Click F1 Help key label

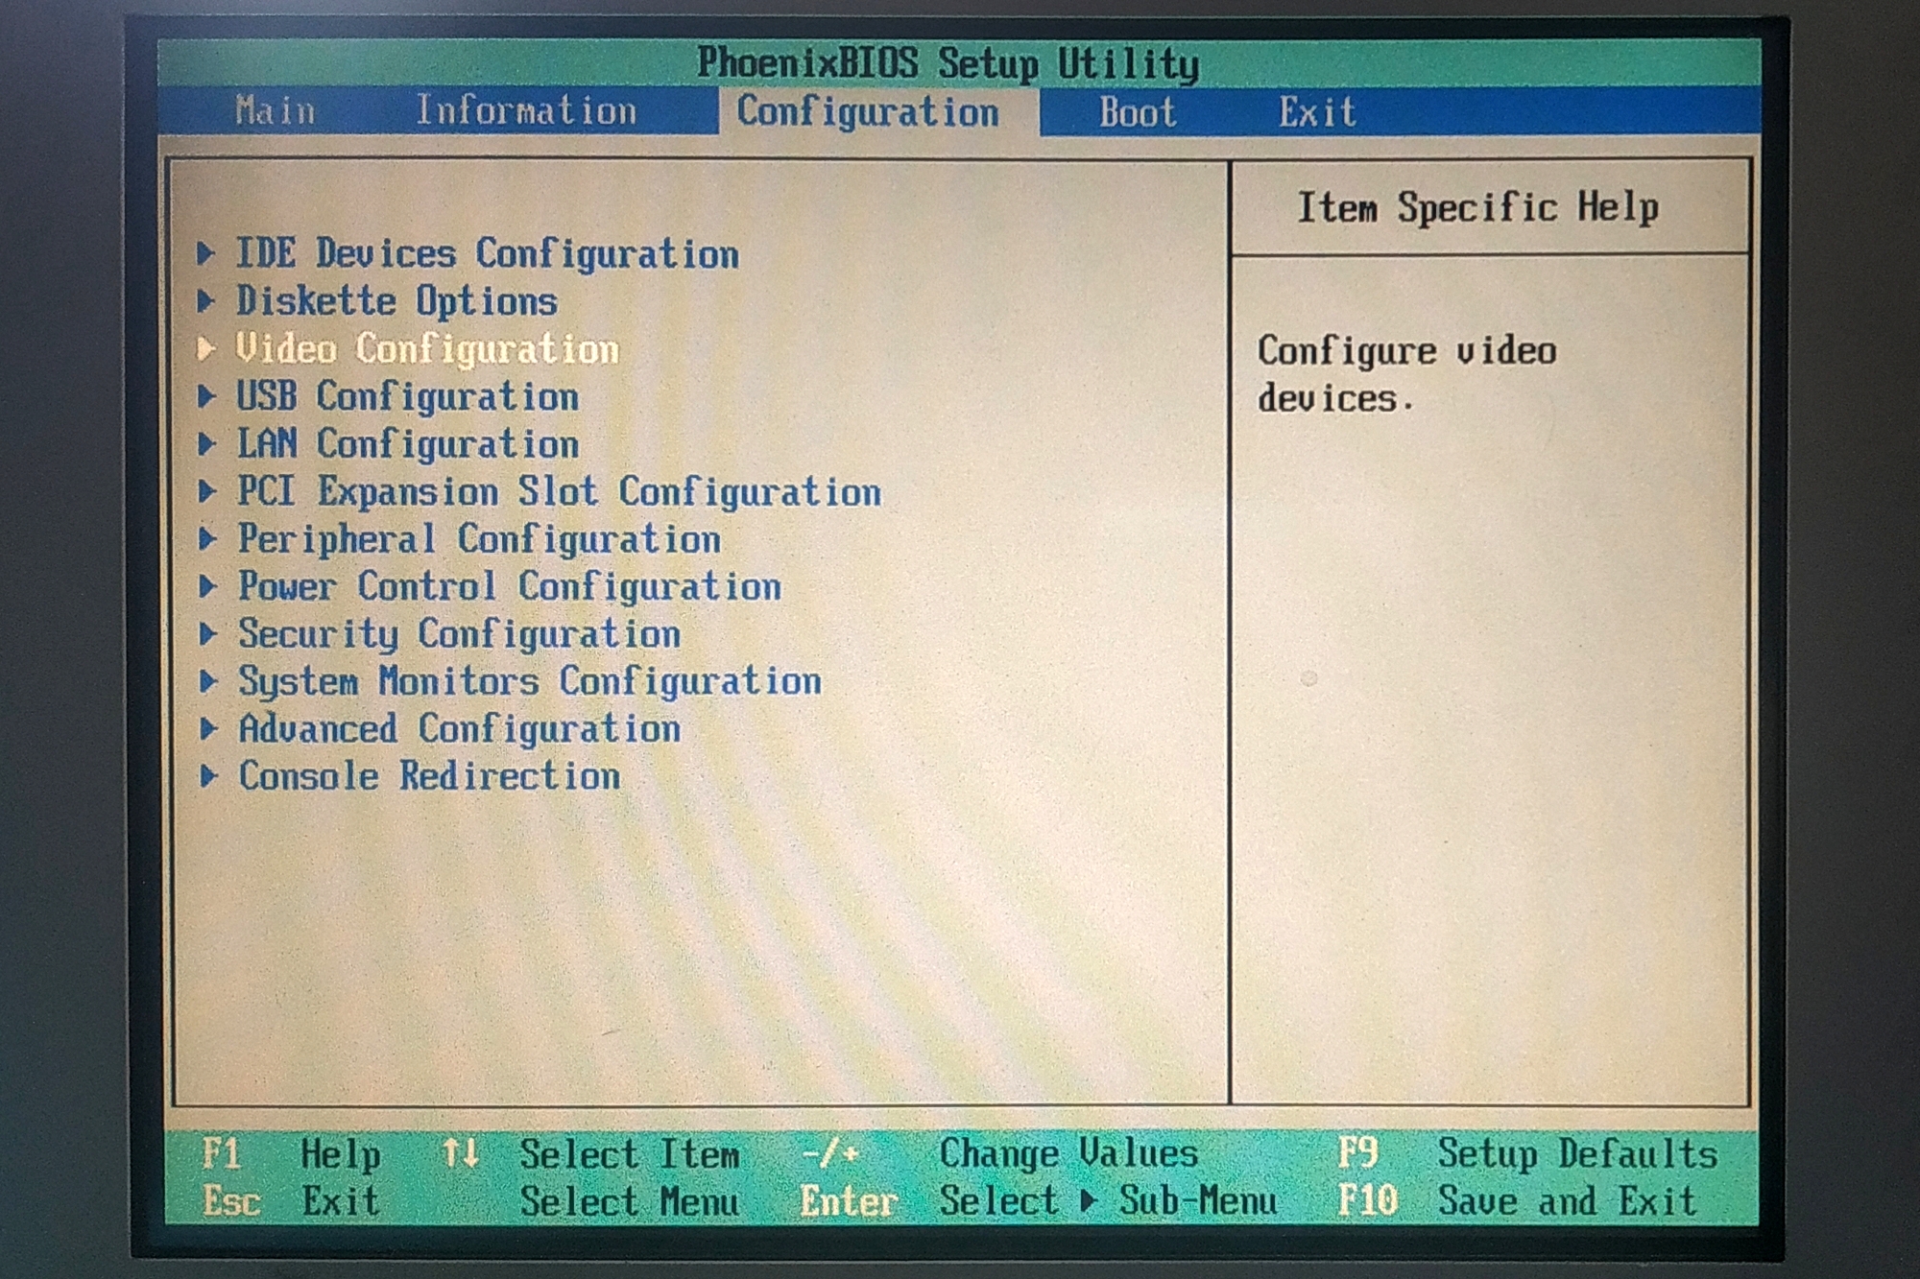(222, 1152)
